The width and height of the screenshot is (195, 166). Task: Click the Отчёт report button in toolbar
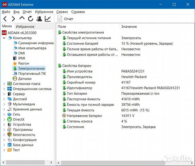pyautogui.click(x=65, y=19)
